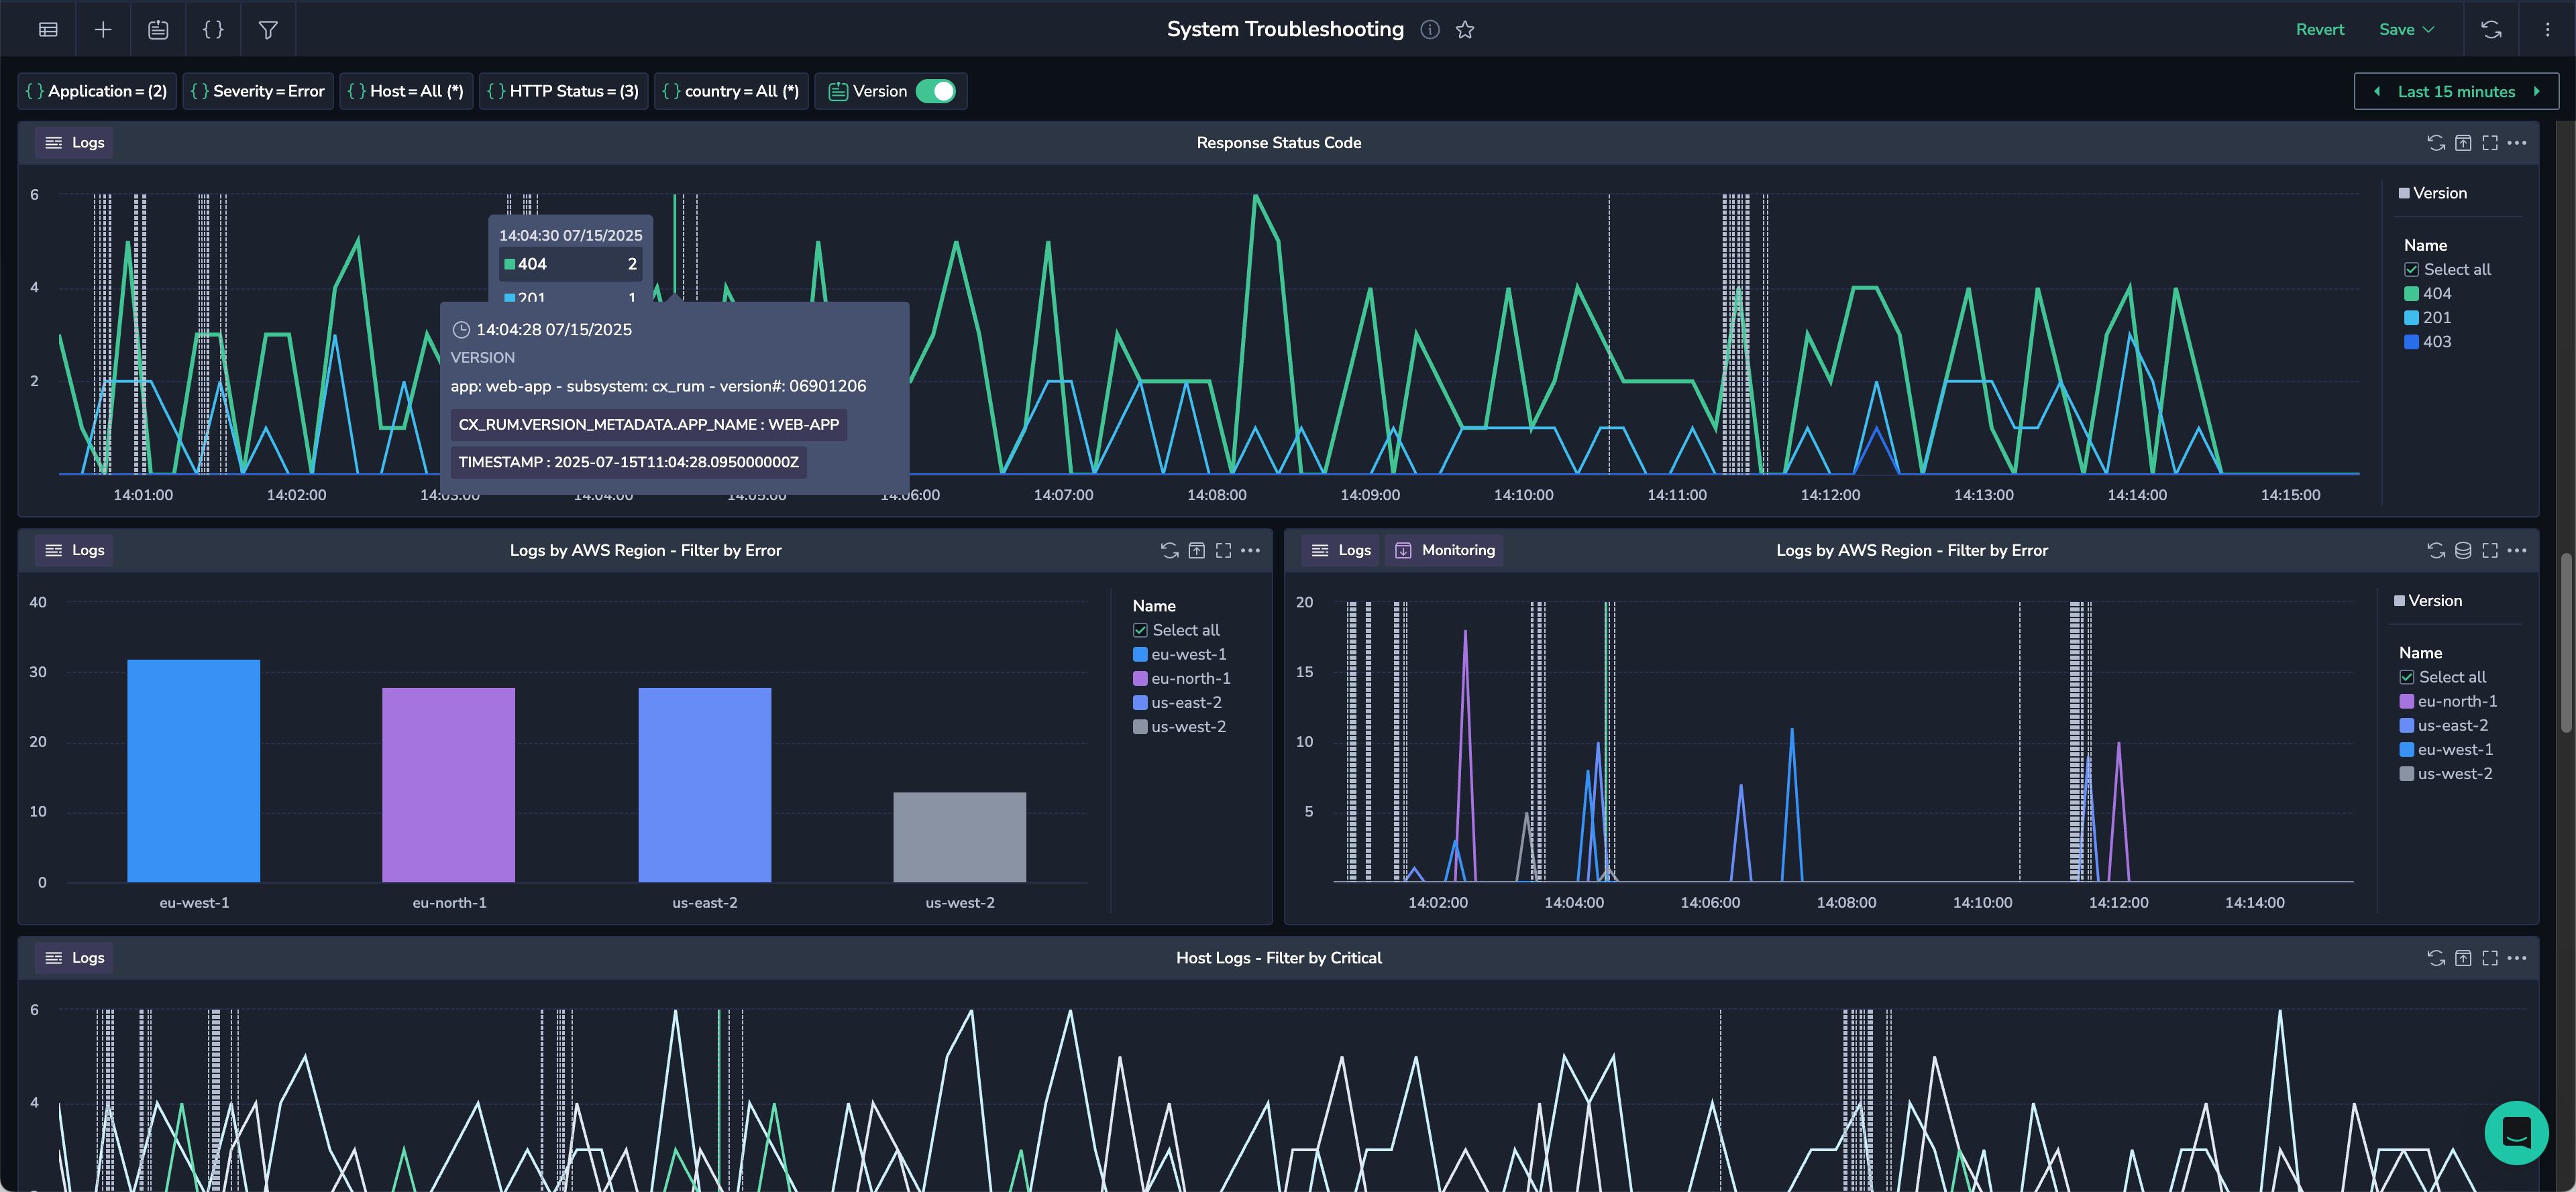Uncheck Select all in Response Status Code legend
The height and width of the screenshot is (1192, 2576).
(2411, 270)
